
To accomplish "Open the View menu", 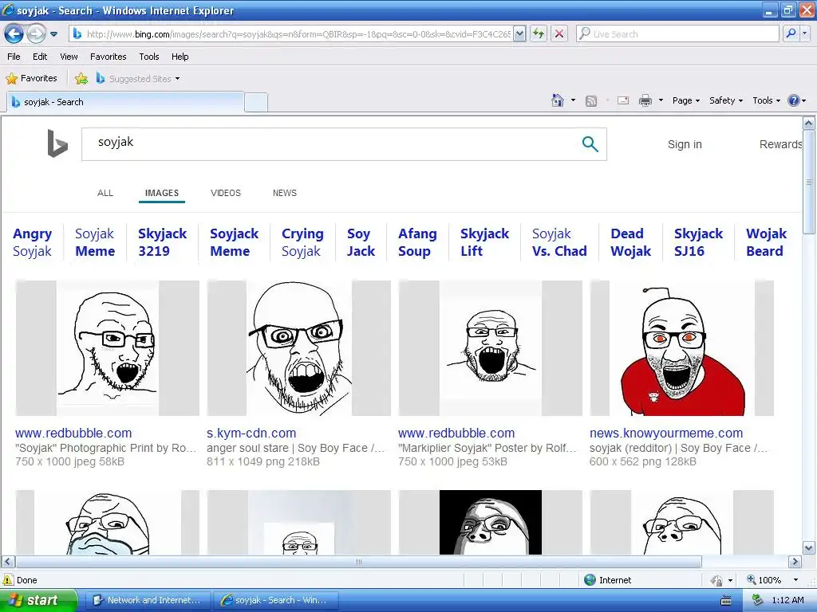I will click(69, 57).
